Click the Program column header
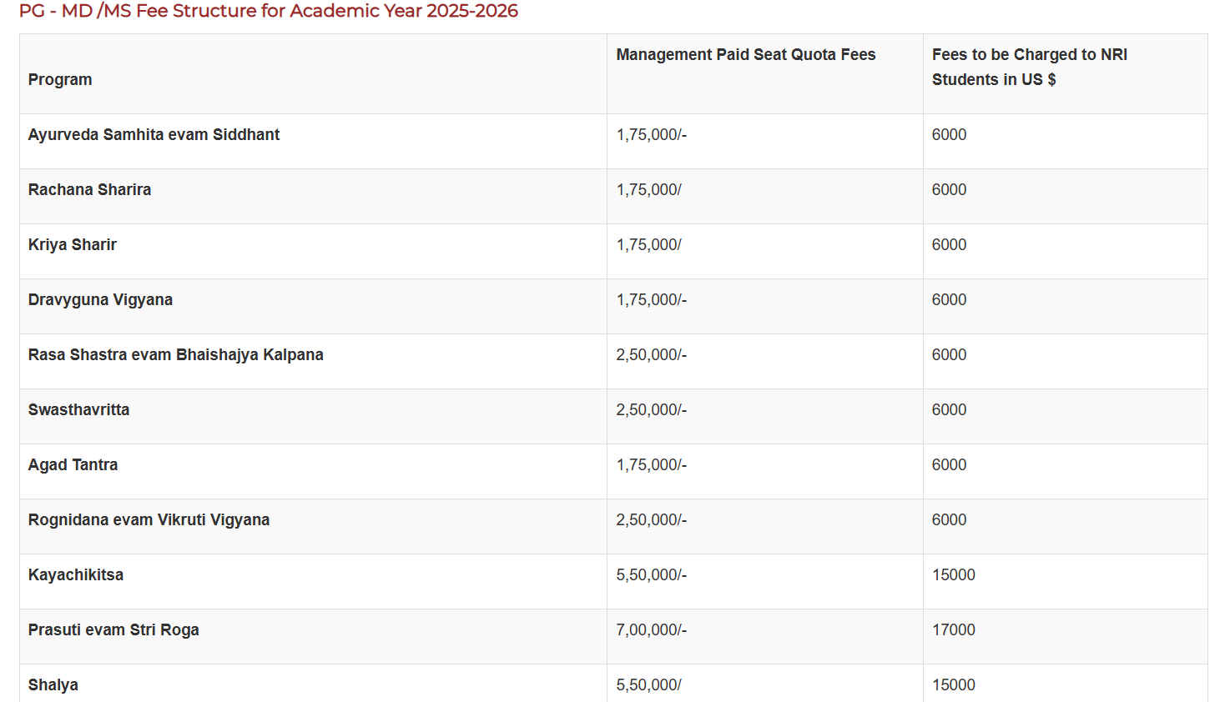1220x702 pixels. (60, 80)
